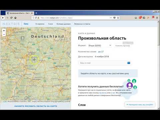Click 'Frankfurt am Main' on the map
Viewport: 160px width, 120px height.
point(31,53)
